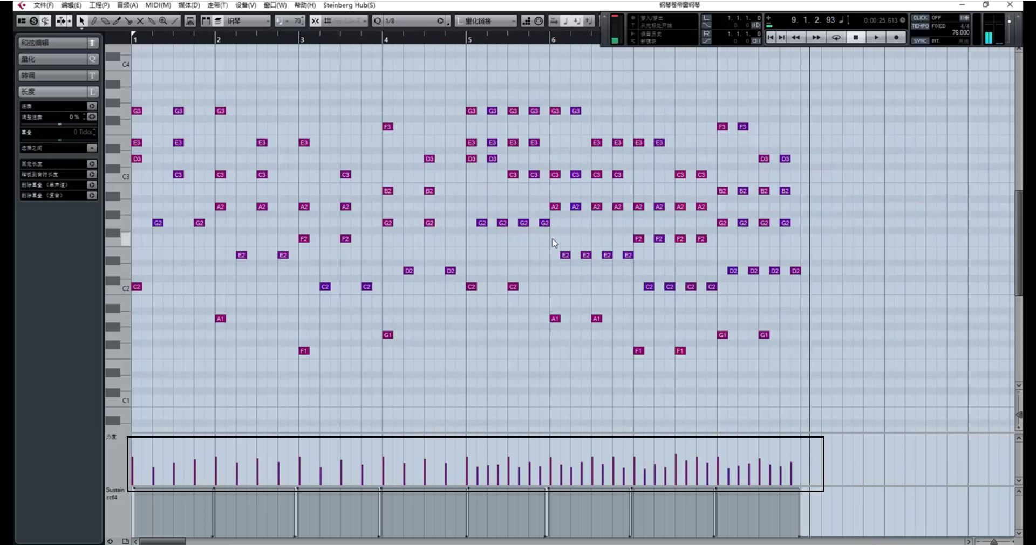Click the transport Fast Forward button
This screenshot has width=1036, height=545.
pos(816,37)
